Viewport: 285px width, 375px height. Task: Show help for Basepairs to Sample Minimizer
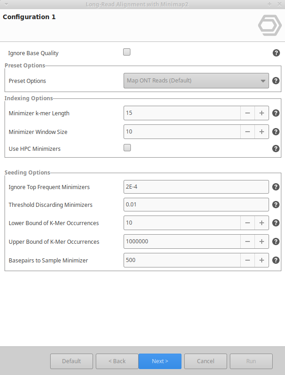pyautogui.click(x=276, y=260)
